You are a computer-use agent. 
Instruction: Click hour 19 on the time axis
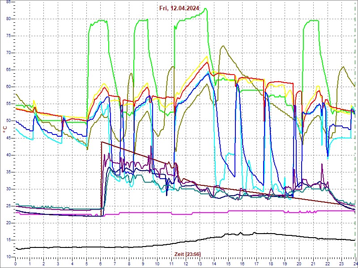[x=285, y=264]
